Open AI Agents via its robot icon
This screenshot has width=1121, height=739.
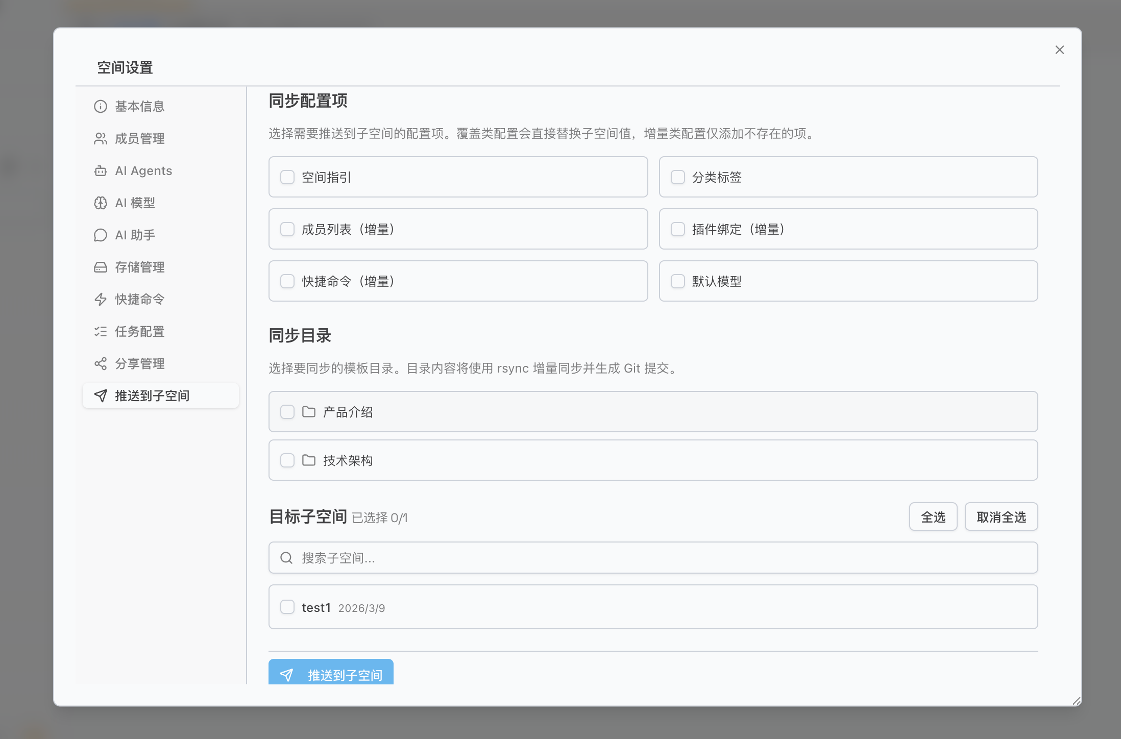tap(100, 170)
